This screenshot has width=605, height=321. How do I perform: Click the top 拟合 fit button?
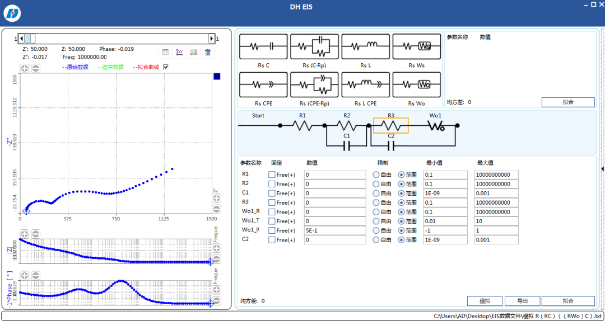(x=568, y=102)
